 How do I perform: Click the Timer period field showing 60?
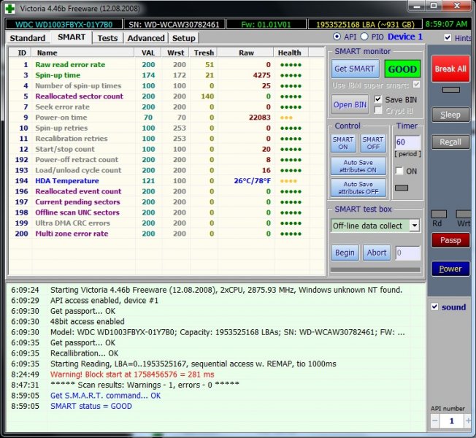point(407,142)
